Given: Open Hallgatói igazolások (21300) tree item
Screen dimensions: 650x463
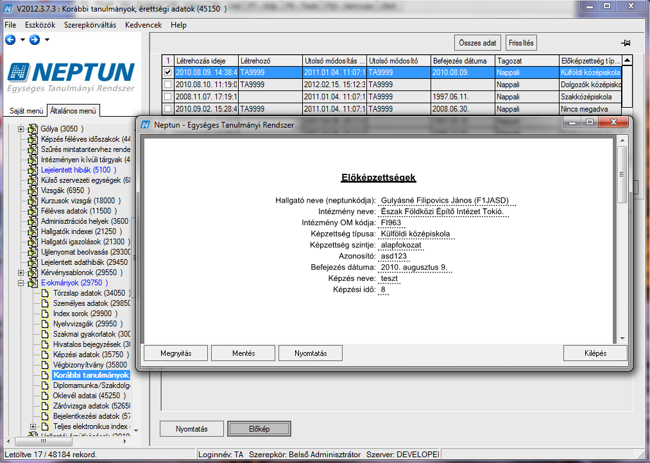Looking at the screenshot, I should click(x=85, y=241).
